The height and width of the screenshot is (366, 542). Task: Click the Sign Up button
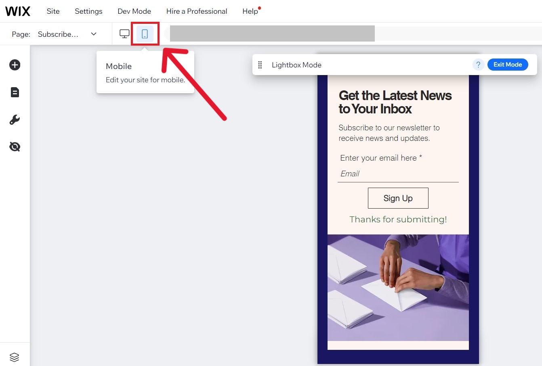(398, 198)
